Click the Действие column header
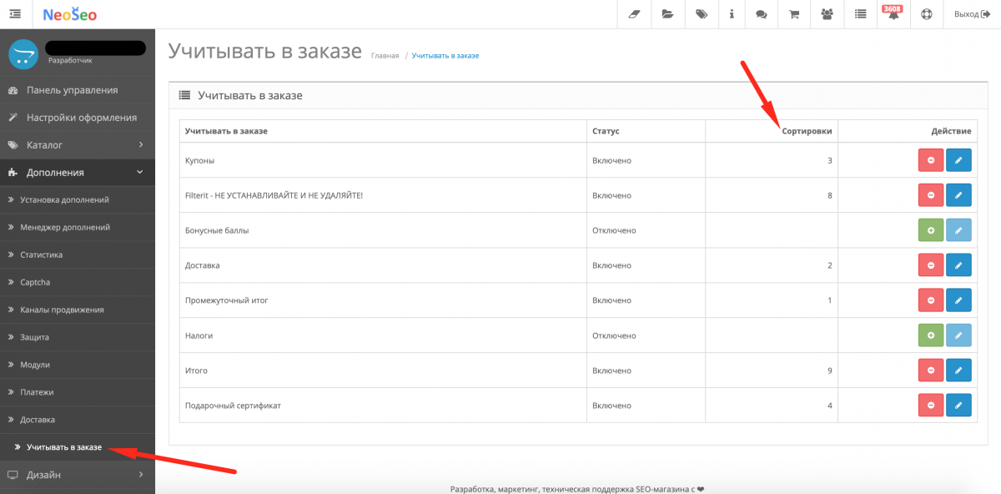This screenshot has width=1001, height=494. [x=951, y=131]
